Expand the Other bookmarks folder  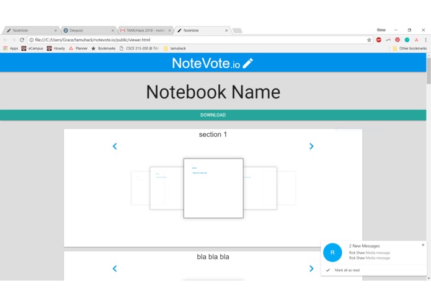click(409, 48)
